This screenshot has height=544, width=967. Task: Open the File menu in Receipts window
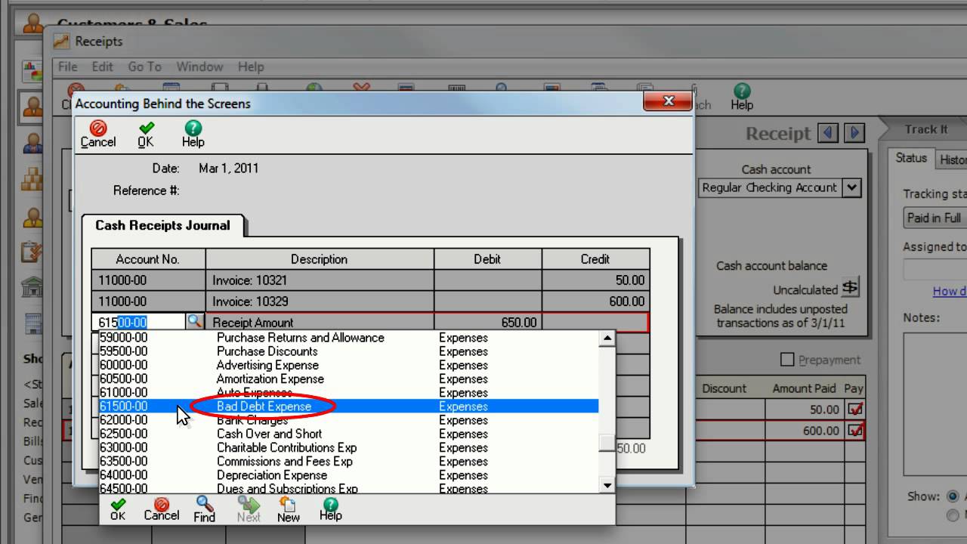(x=68, y=66)
